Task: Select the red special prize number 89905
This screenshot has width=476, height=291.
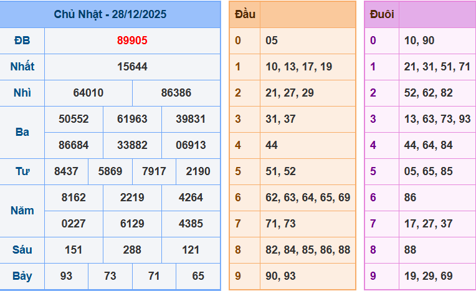Action: [x=132, y=41]
